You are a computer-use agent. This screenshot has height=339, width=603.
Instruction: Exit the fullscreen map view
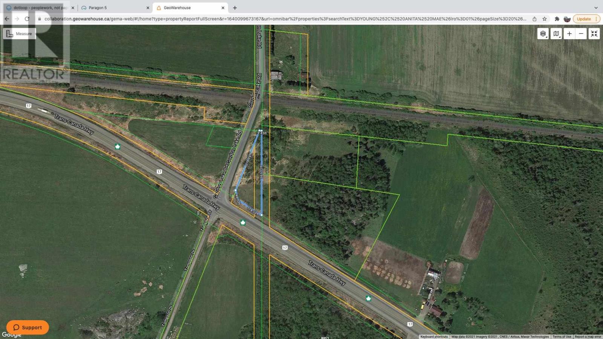tap(594, 34)
